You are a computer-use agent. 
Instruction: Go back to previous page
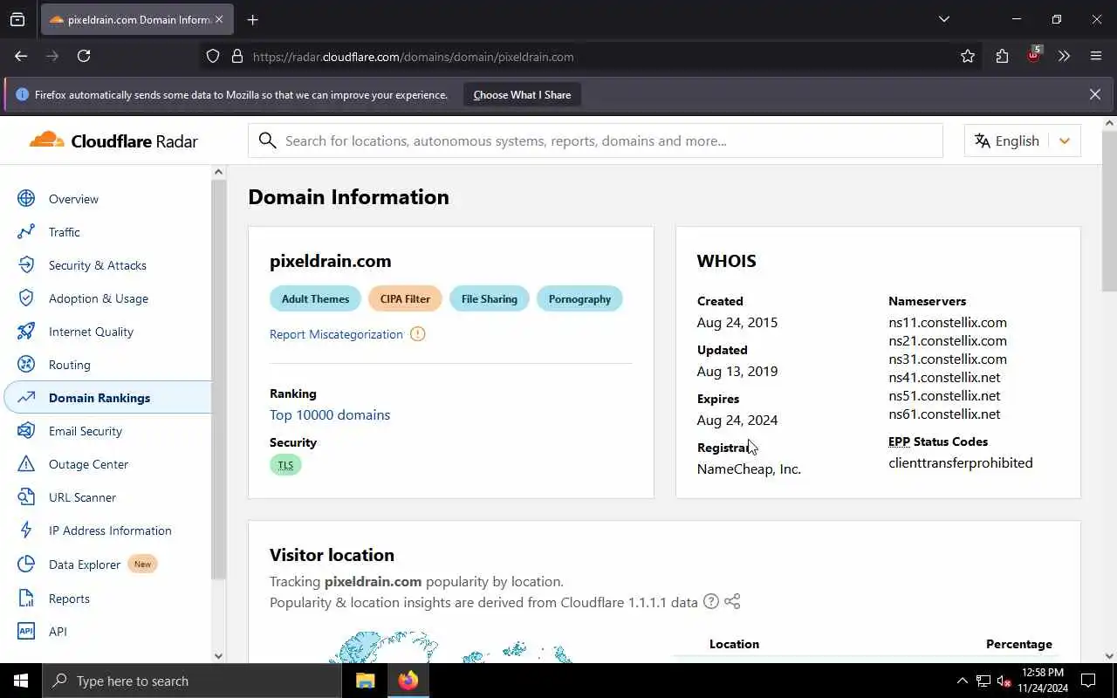(21, 56)
